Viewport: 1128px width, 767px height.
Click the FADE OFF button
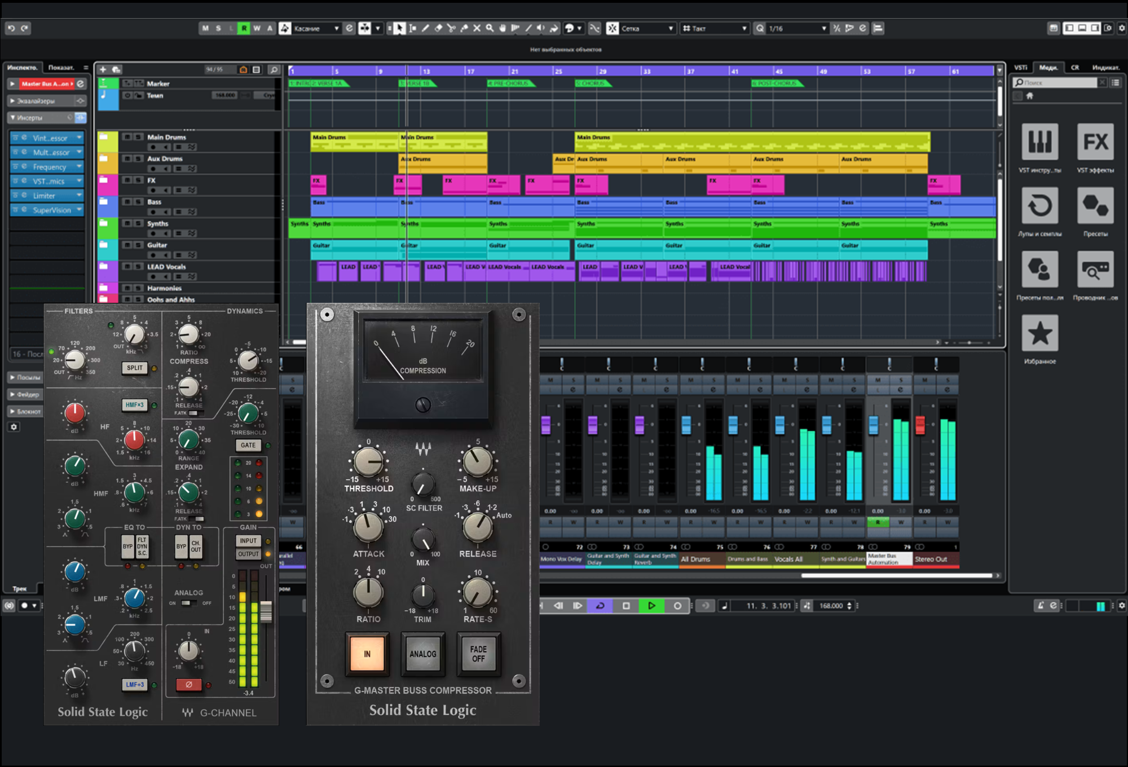[478, 654]
